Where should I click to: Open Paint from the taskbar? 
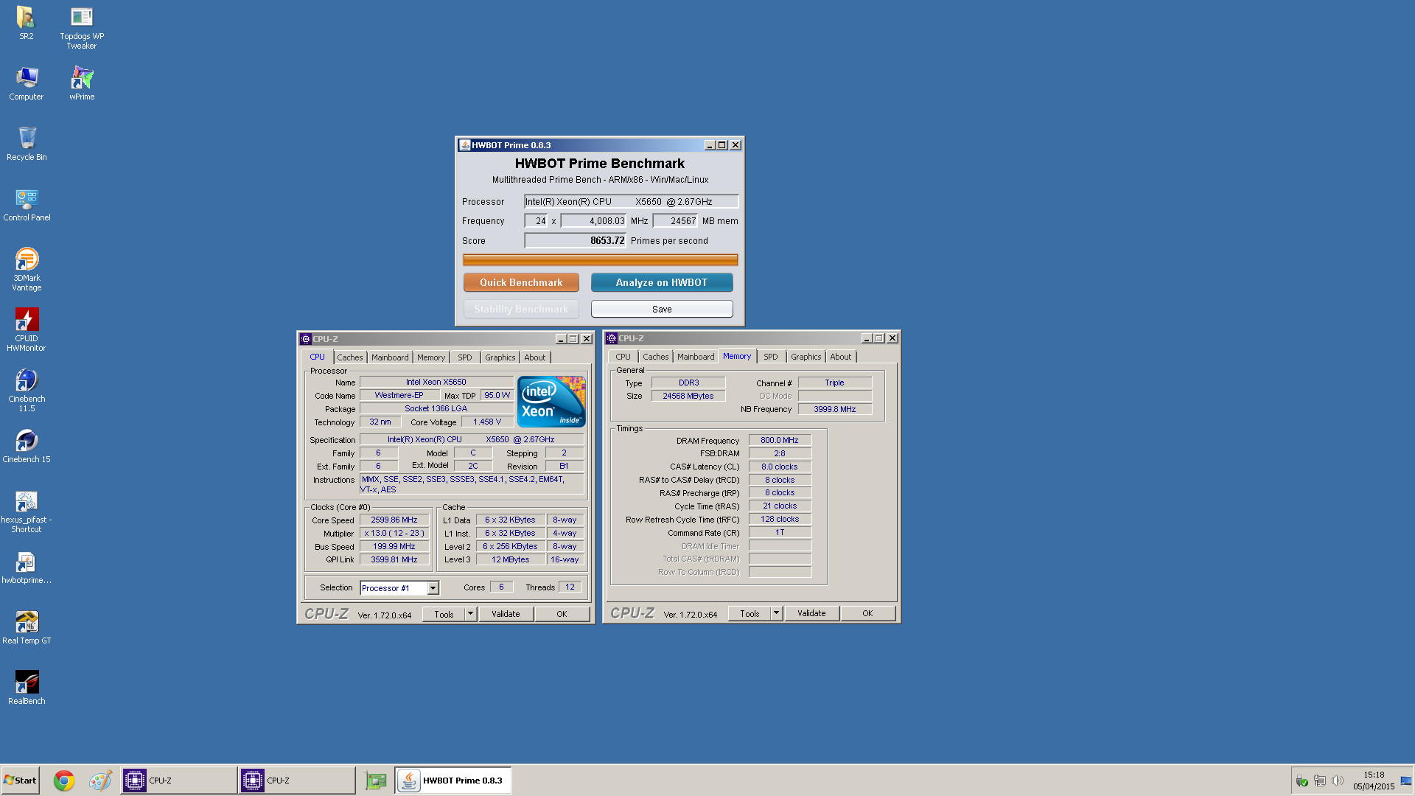(100, 781)
